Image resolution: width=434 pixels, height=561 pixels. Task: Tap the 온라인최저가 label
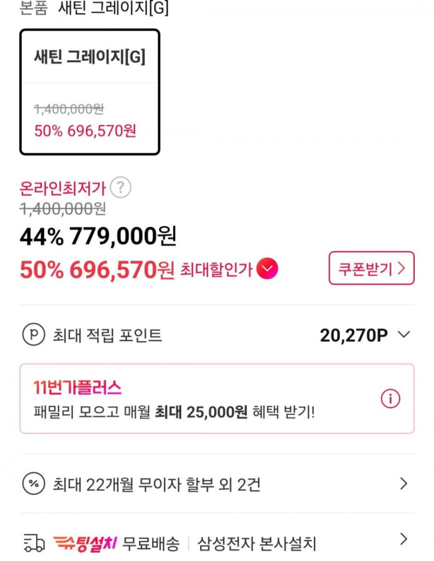62,188
